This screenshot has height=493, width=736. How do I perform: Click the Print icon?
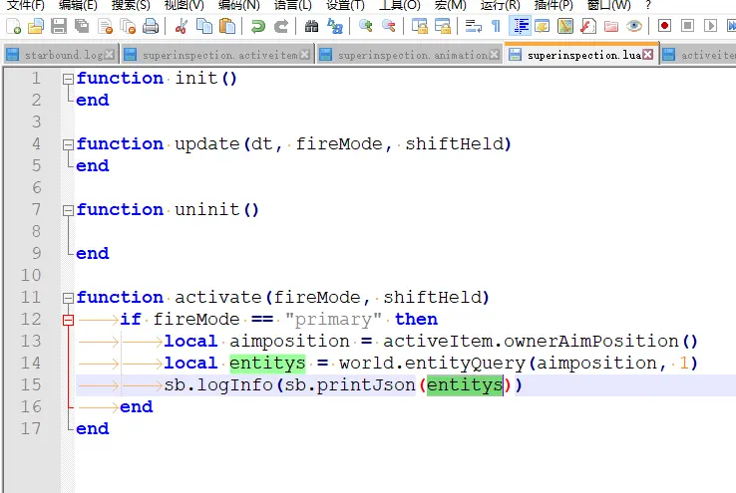[151, 26]
